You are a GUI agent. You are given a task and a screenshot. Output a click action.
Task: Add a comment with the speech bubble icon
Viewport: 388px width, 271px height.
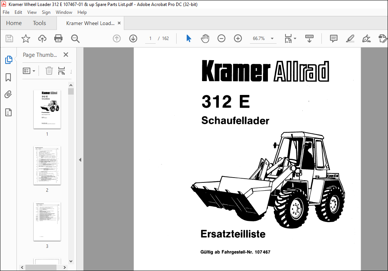(x=334, y=39)
